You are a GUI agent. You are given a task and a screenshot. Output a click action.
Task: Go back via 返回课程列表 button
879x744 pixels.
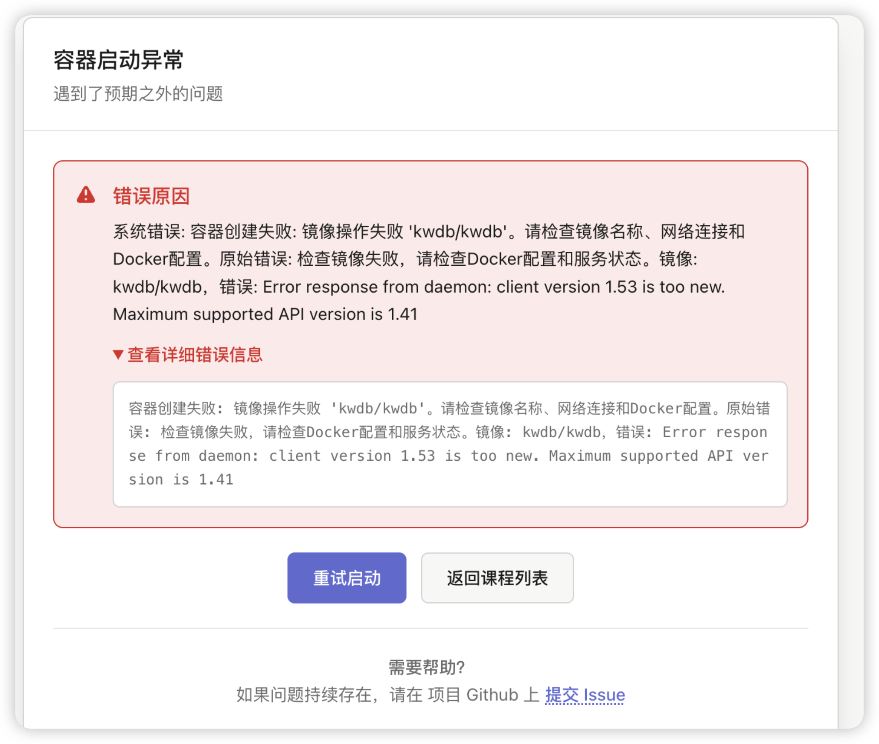(497, 578)
